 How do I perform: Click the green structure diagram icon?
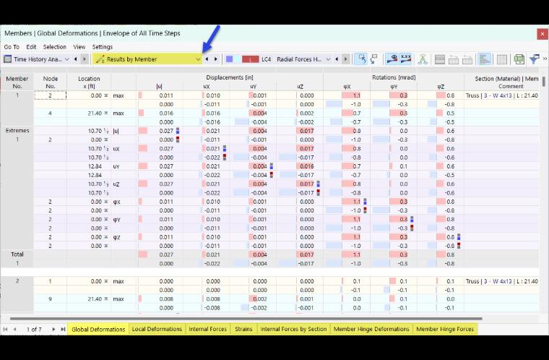[423, 59]
